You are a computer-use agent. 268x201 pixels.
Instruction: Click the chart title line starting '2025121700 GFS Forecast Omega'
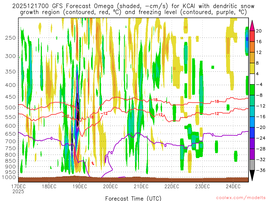tap(133, 6)
